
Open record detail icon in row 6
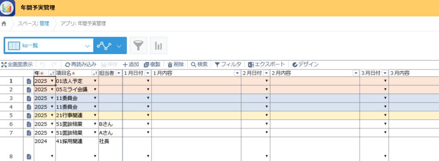29,124
